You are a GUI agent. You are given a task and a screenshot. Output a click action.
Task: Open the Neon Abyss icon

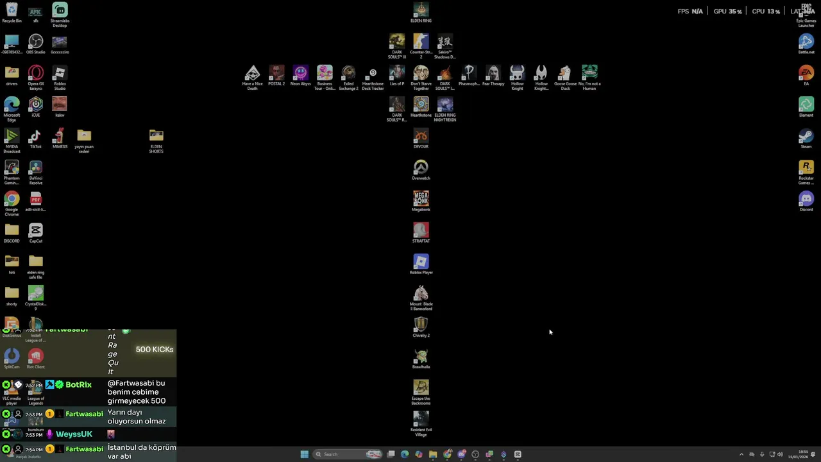pyautogui.click(x=300, y=76)
